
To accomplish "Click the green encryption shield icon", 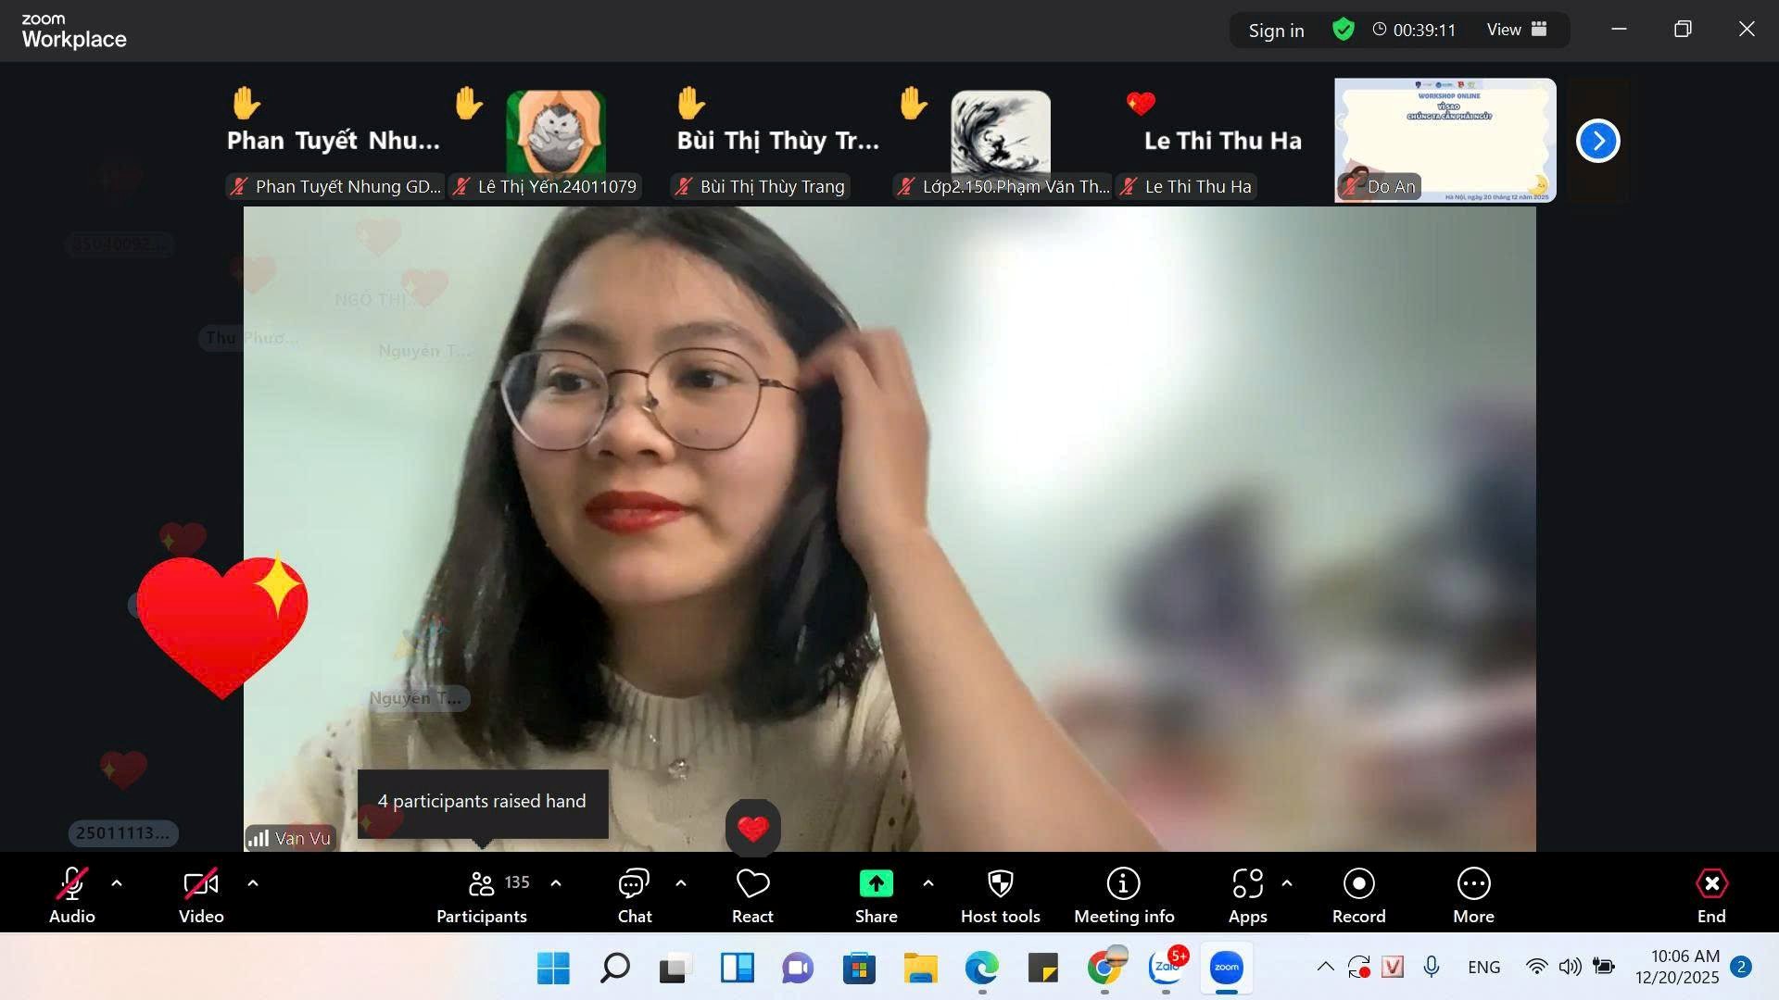I will [1343, 30].
